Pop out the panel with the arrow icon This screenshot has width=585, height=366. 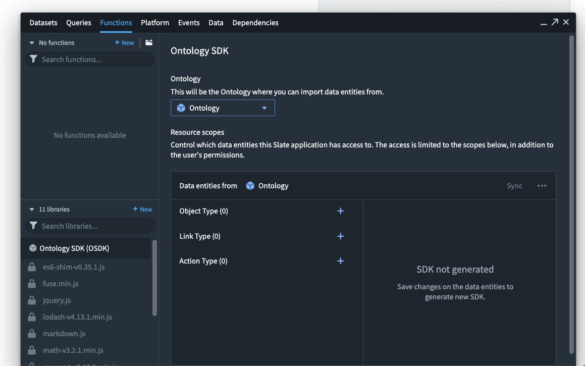coord(555,22)
